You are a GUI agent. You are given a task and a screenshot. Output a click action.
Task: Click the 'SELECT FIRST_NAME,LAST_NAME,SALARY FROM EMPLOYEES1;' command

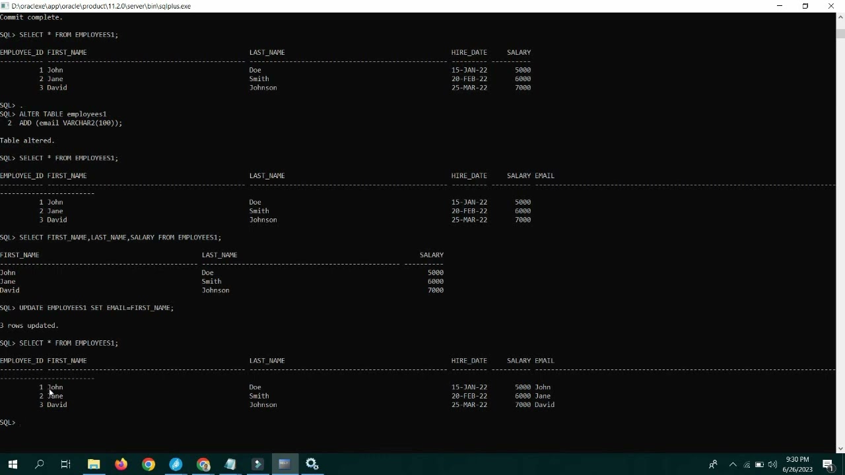[x=120, y=237]
